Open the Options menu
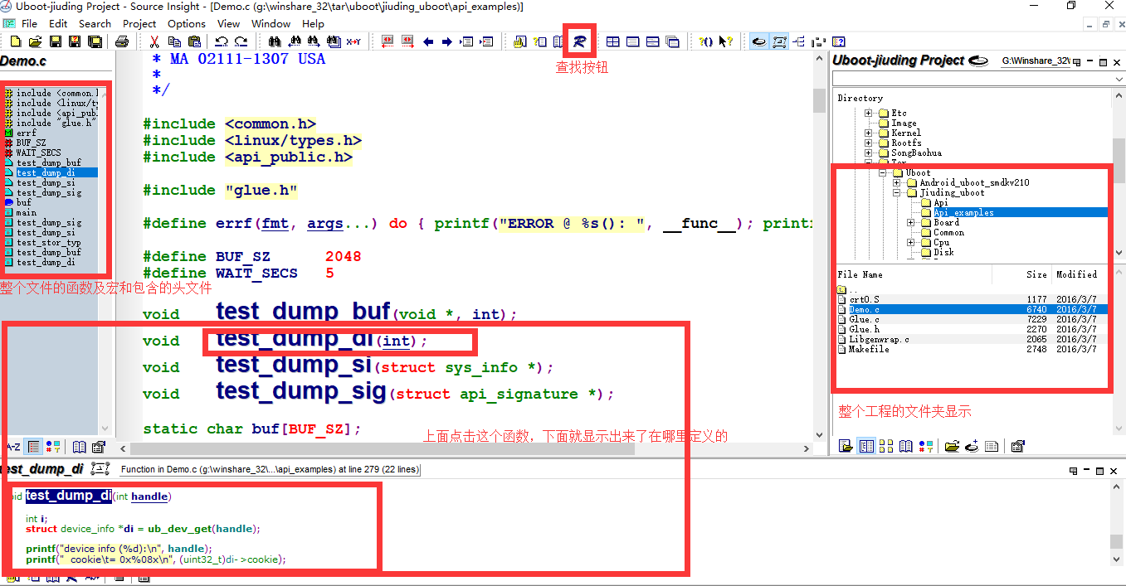The width and height of the screenshot is (1126, 586). point(186,23)
